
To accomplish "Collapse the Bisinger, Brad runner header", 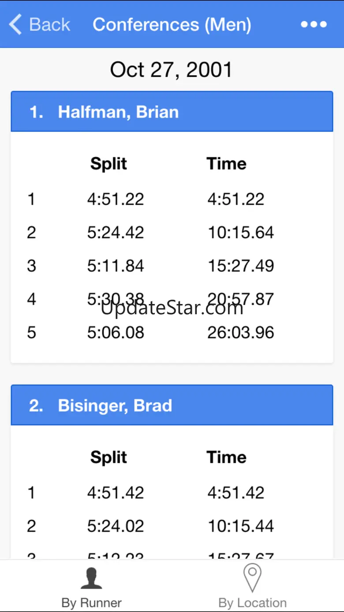I will click(x=172, y=405).
